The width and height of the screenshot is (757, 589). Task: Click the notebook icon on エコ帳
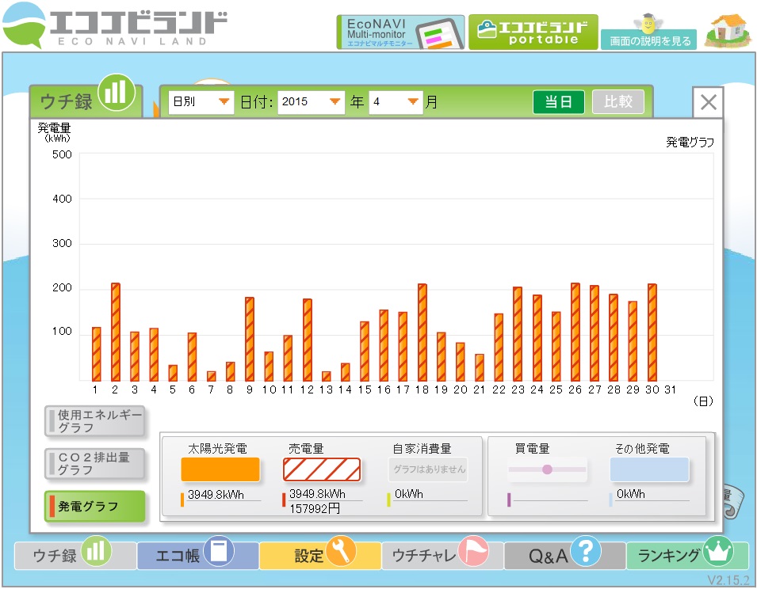(219, 551)
